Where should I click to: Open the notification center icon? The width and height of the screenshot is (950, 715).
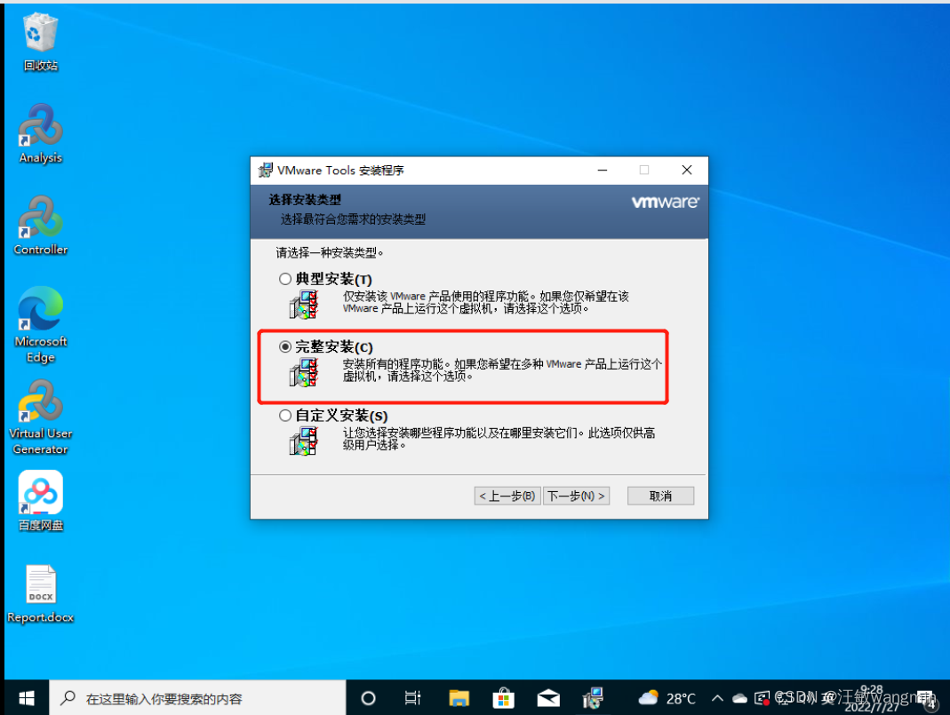point(925,699)
